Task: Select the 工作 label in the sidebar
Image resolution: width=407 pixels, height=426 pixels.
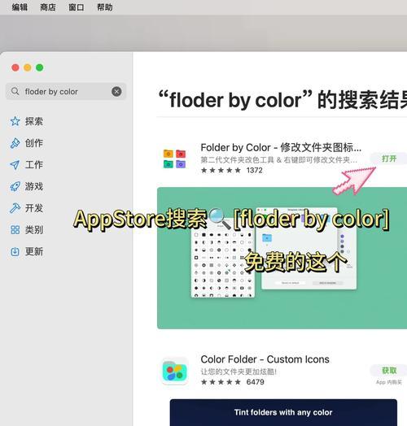Action: [x=34, y=165]
